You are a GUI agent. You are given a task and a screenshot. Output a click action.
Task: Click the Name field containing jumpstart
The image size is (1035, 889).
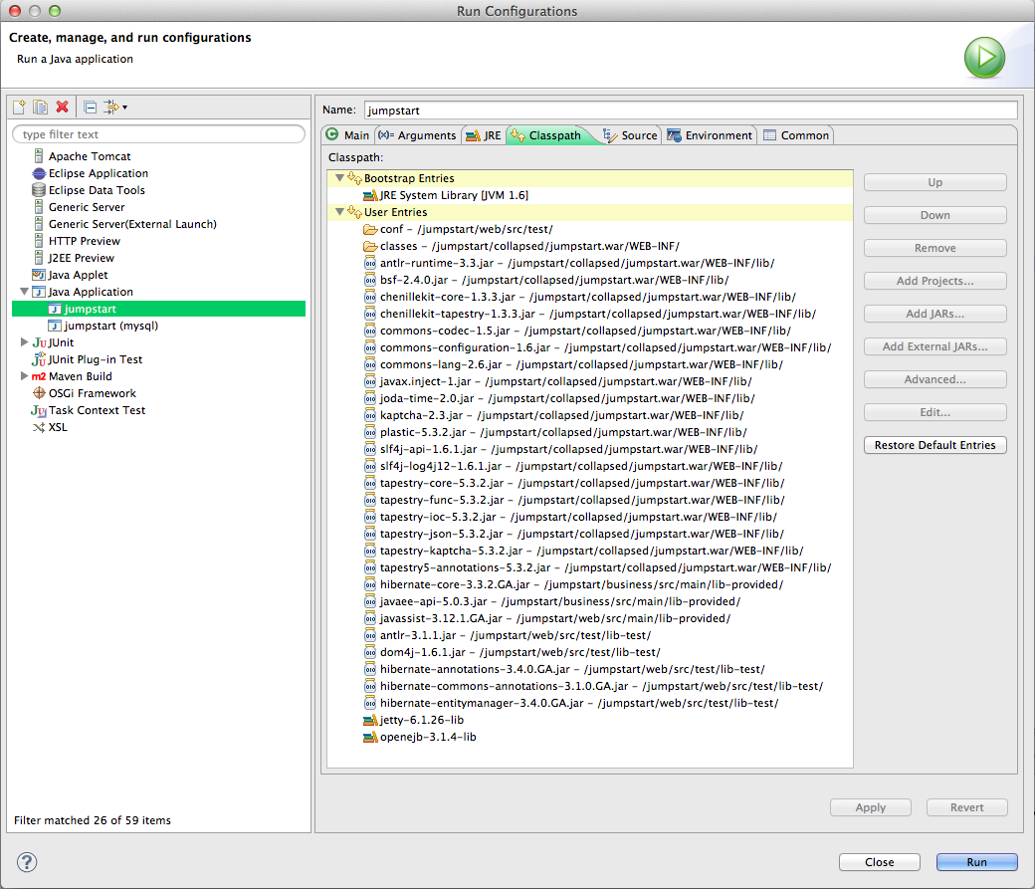coord(691,111)
